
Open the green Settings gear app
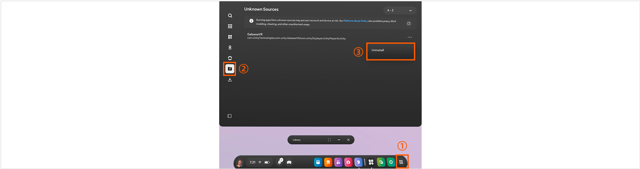391,163
